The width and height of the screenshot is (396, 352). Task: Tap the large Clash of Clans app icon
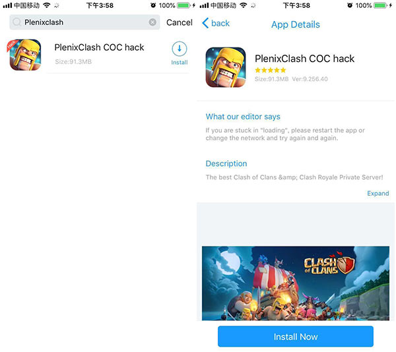pos(226,67)
